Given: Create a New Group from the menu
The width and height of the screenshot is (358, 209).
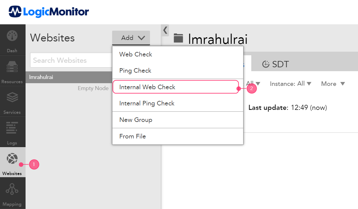Looking at the screenshot, I should 136,120.
